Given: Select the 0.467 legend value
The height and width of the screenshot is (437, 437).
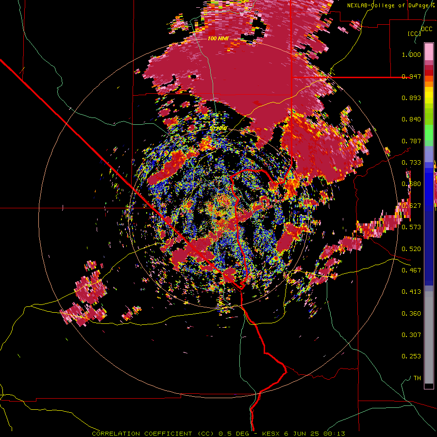Looking at the screenshot, I should 411,270.
